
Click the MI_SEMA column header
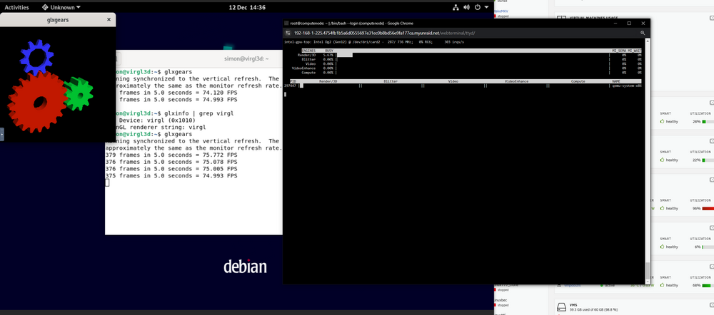tap(619, 51)
